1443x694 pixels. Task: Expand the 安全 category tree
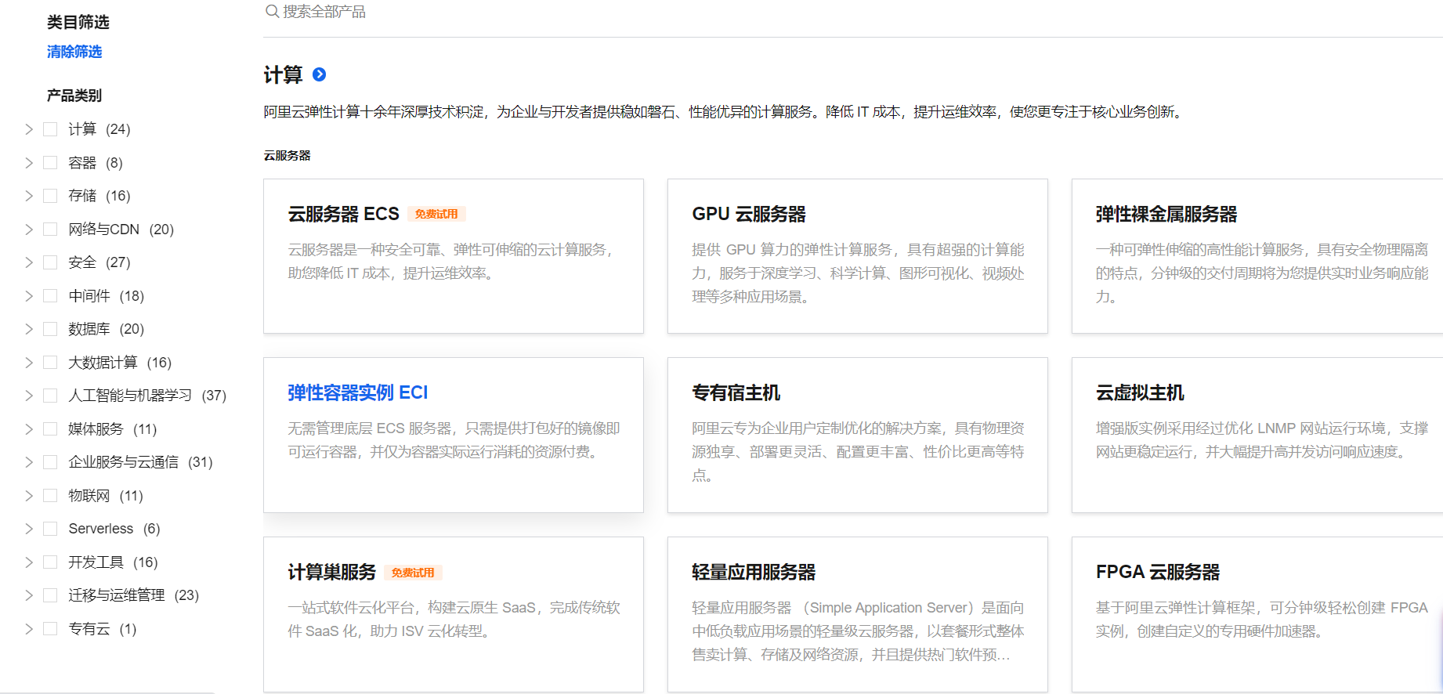coord(29,262)
